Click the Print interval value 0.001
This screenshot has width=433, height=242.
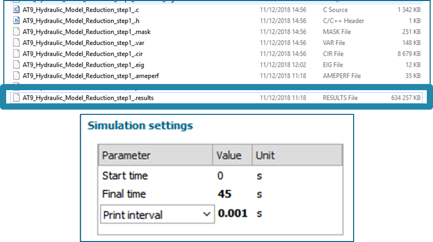tap(233, 214)
